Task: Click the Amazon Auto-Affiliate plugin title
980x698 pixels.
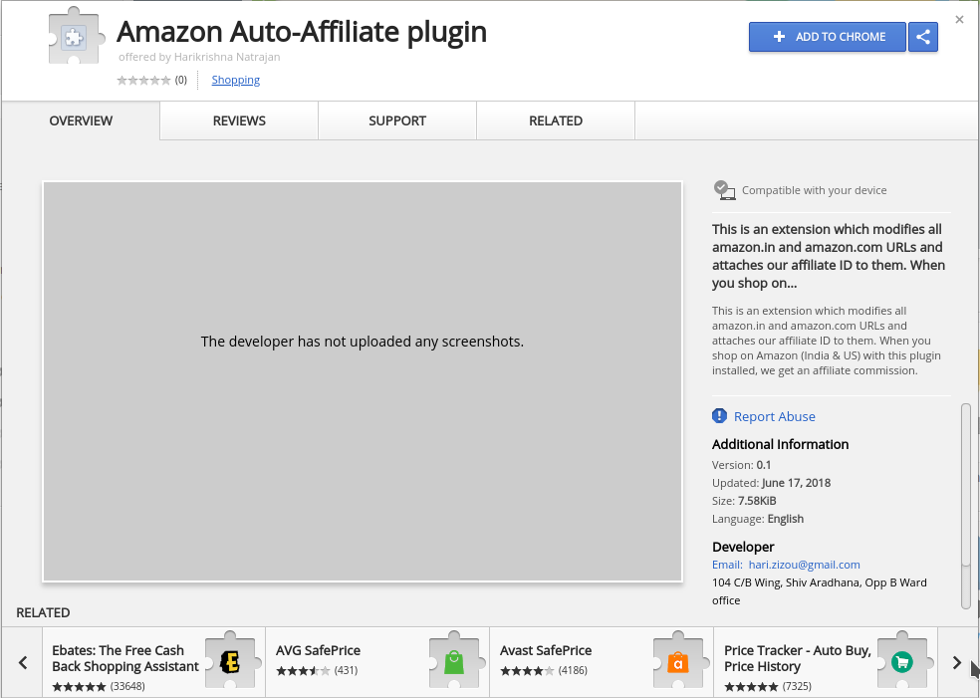Action: coord(301,31)
